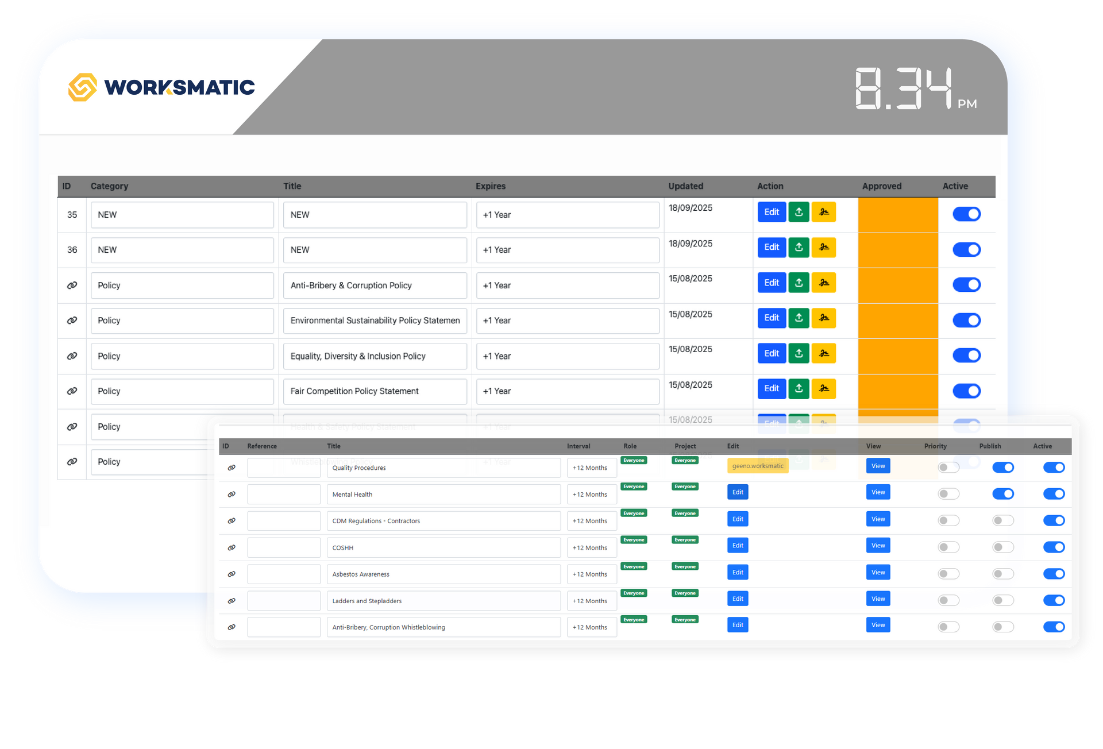Enable Priority toggle for Mental Health

coord(948,494)
